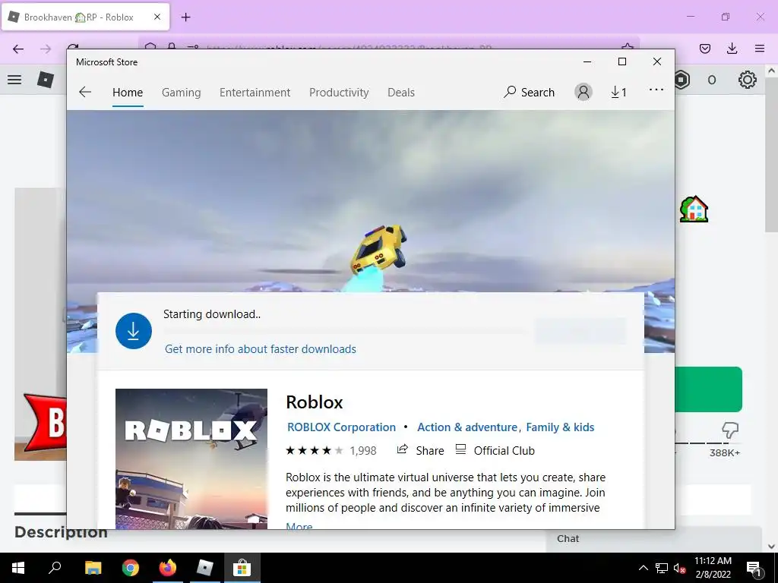Switch to the Entertainment tab
The width and height of the screenshot is (778, 583).
(255, 92)
